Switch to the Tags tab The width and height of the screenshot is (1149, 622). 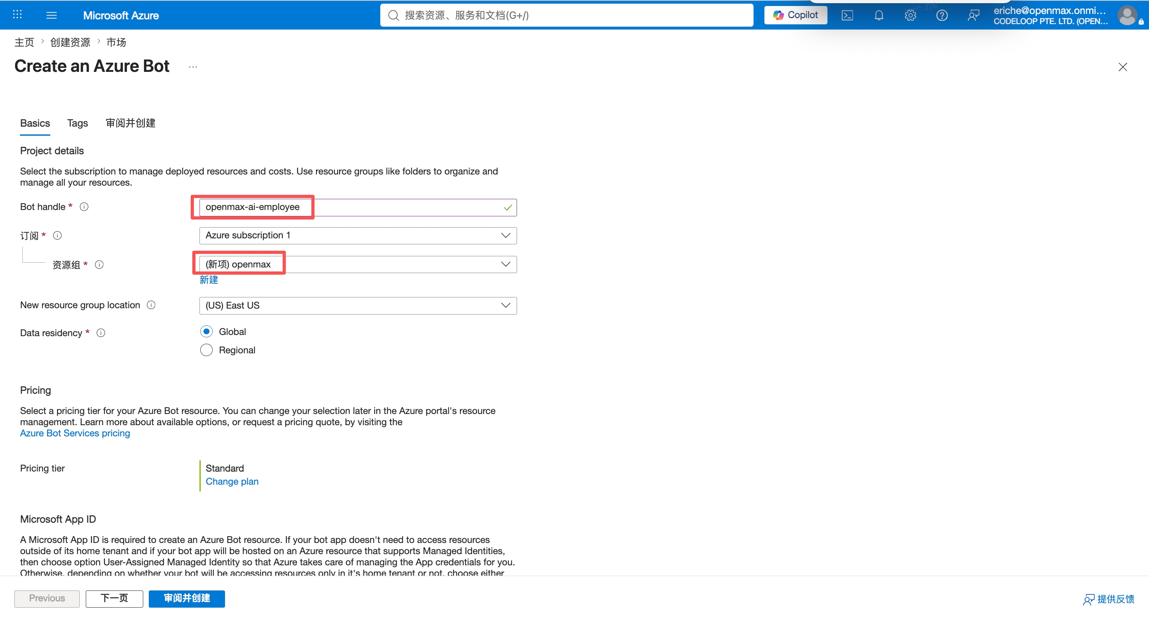click(x=78, y=123)
